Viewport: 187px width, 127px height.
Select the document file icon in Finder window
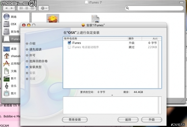95,19
